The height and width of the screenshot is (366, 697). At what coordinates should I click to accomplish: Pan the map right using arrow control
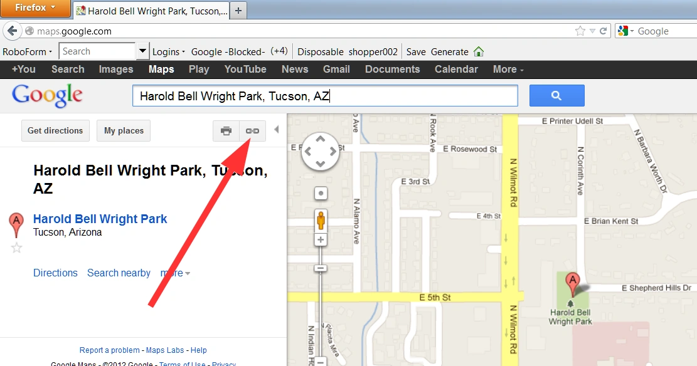pos(333,152)
